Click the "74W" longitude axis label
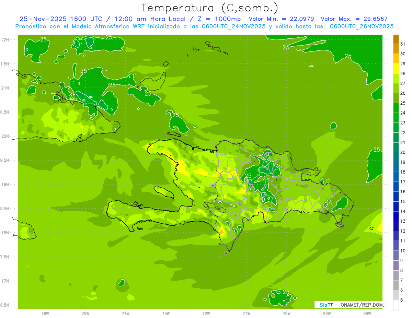The height and width of the screenshot is (318, 412). [126, 314]
